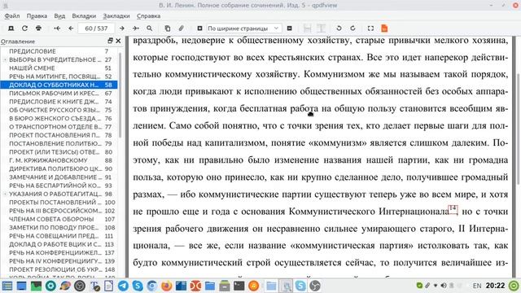
Task: Click the outline panel vertical scrollbar
Action: point(120,94)
